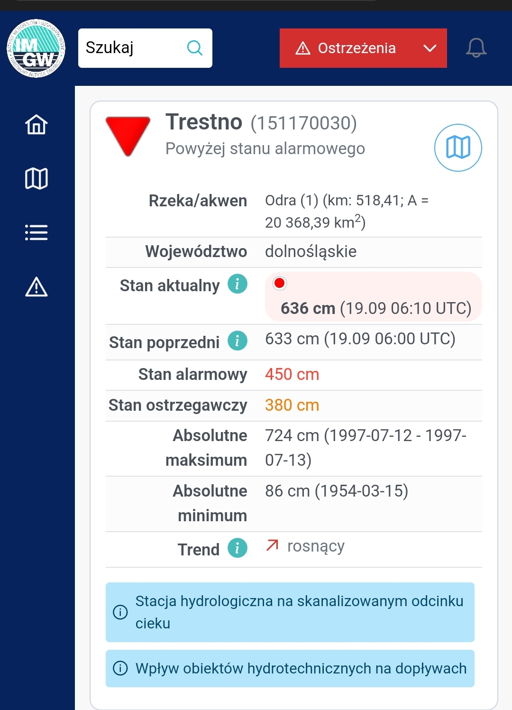Click the IMGW logo
The width and height of the screenshot is (512, 710).
(36, 48)
